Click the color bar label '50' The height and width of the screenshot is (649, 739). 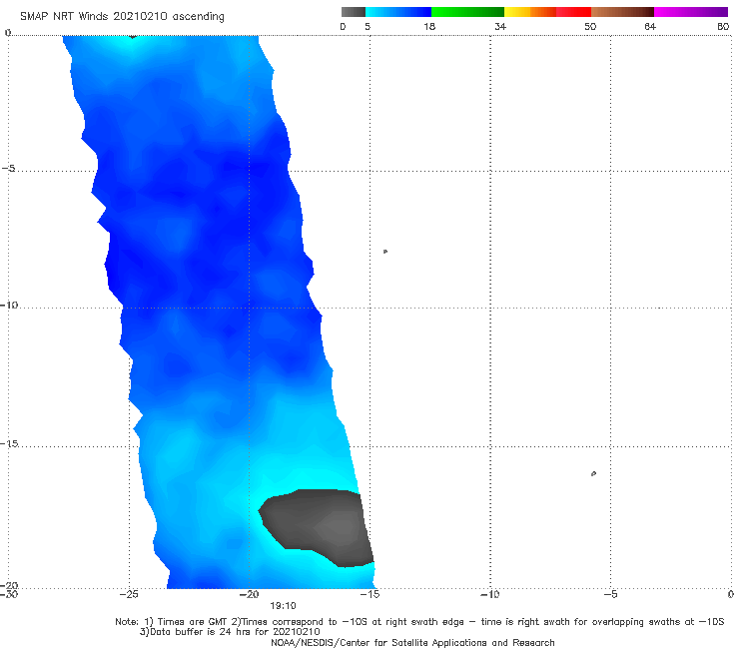[590, 26]
